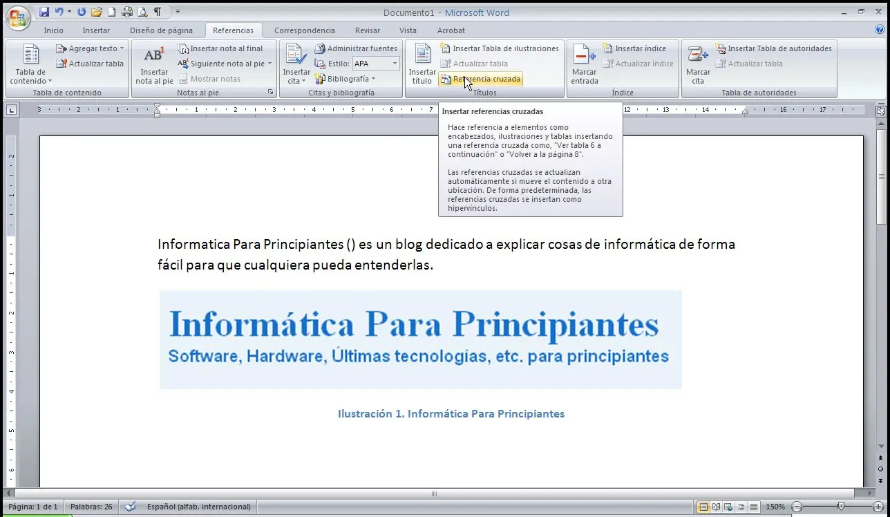Switch to the Inicio tab
The height and width of the screenshot is (517, 890).
[x=53, y=30]
